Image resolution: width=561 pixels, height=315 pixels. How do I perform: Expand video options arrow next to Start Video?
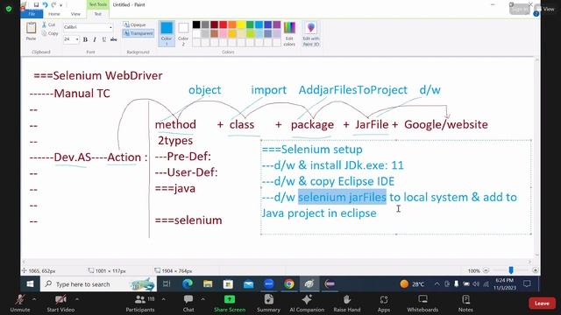[77, 299]
